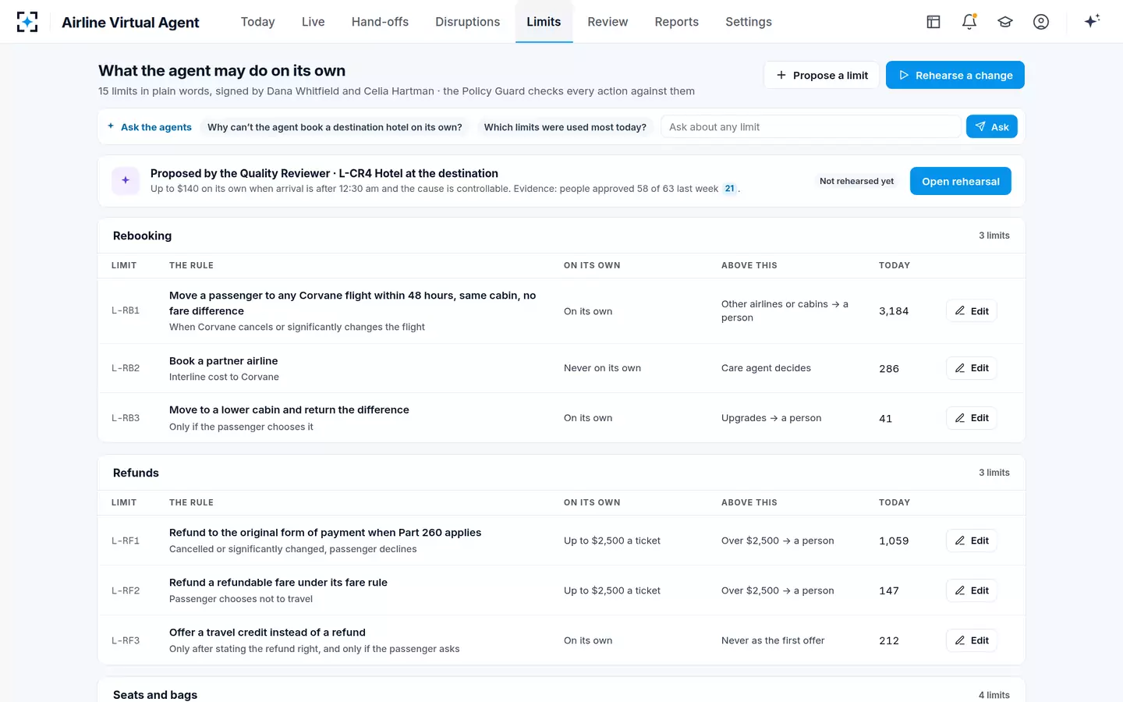Submit question with the Ask button
1123x702 pixels.
(x=992, y=126)
